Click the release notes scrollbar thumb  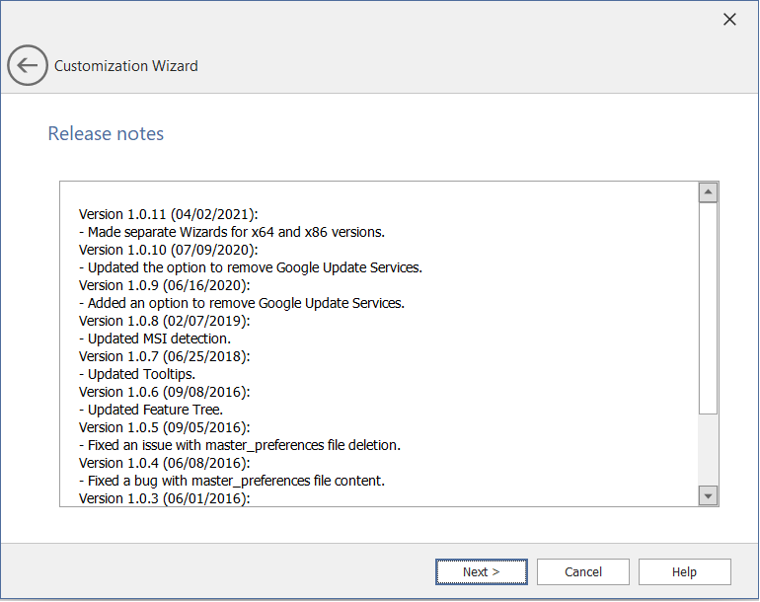pos(707,308)
